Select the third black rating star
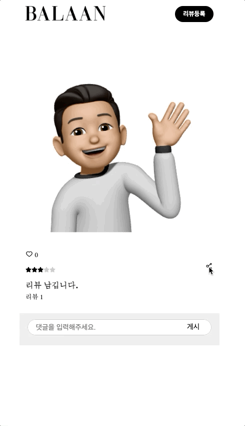The image size is (245, 426). pos(40,270)
